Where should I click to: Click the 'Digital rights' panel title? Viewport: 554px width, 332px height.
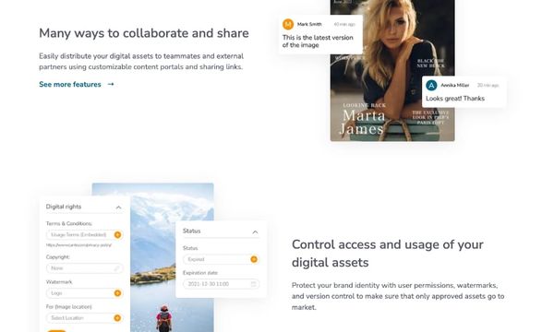[64, 207]
